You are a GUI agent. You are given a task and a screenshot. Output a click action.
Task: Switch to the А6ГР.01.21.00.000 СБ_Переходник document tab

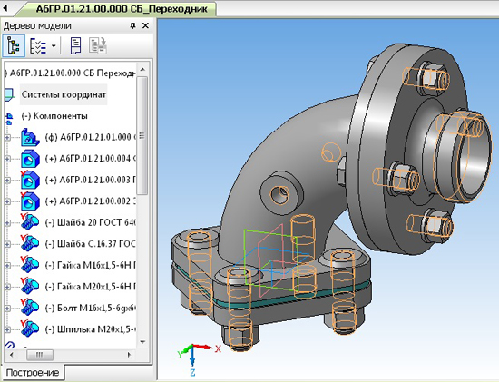pos(121,8)
